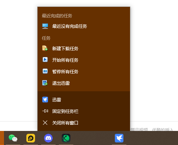Select 暂停所有任务 menu entry

tap(84, 71)
